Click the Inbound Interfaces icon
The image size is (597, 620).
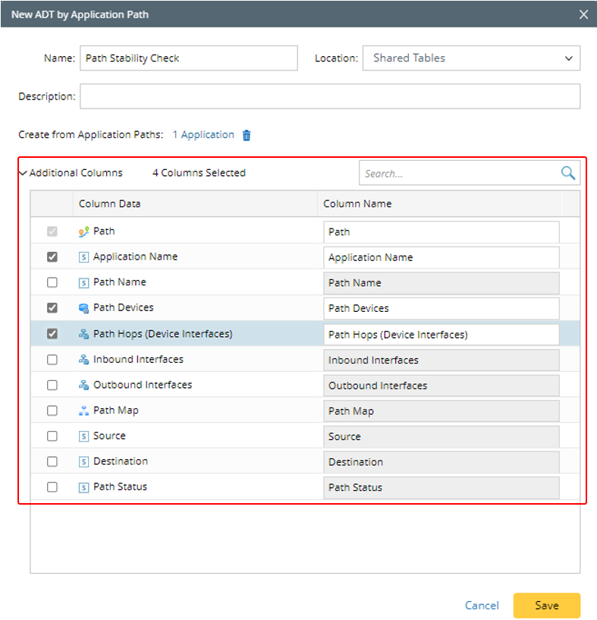pyautogui.click(x=83, y=360)
